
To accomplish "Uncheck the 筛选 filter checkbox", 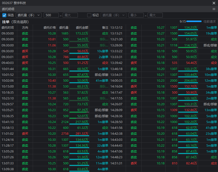I will (4, 15).
